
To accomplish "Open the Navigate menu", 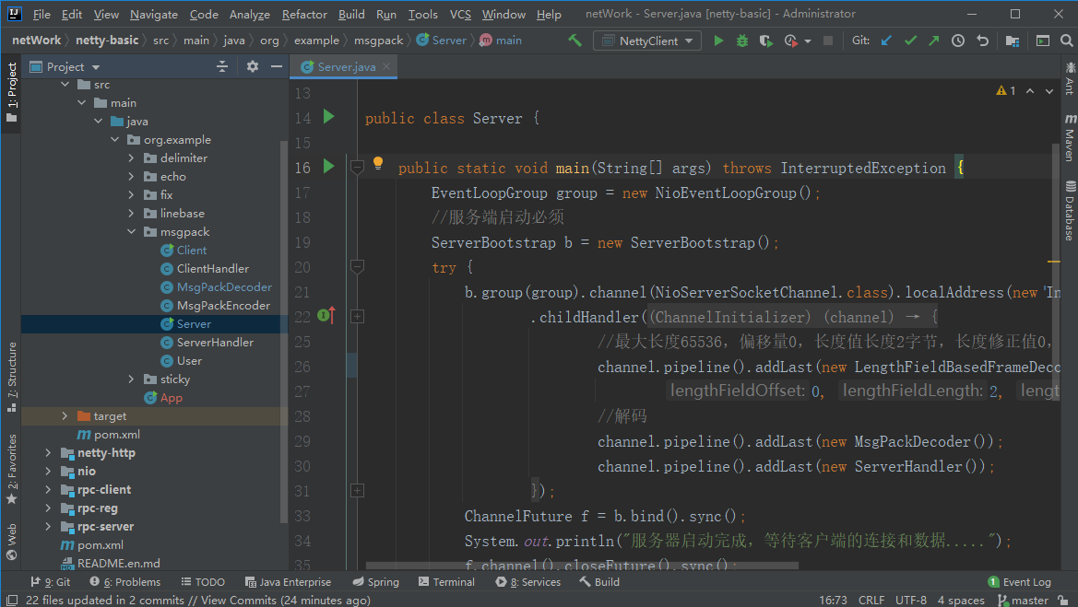I will pos(153,14).
